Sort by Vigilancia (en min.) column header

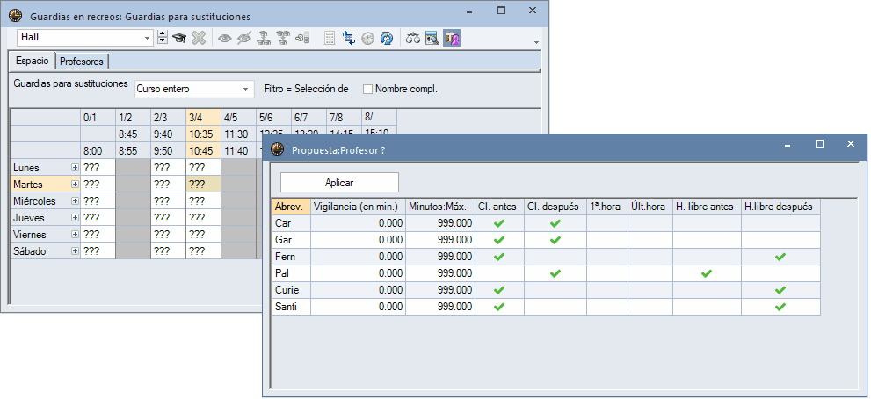coord(358,207)
